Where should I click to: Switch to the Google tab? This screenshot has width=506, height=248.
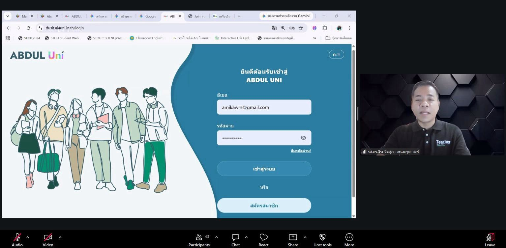[148, 16]
